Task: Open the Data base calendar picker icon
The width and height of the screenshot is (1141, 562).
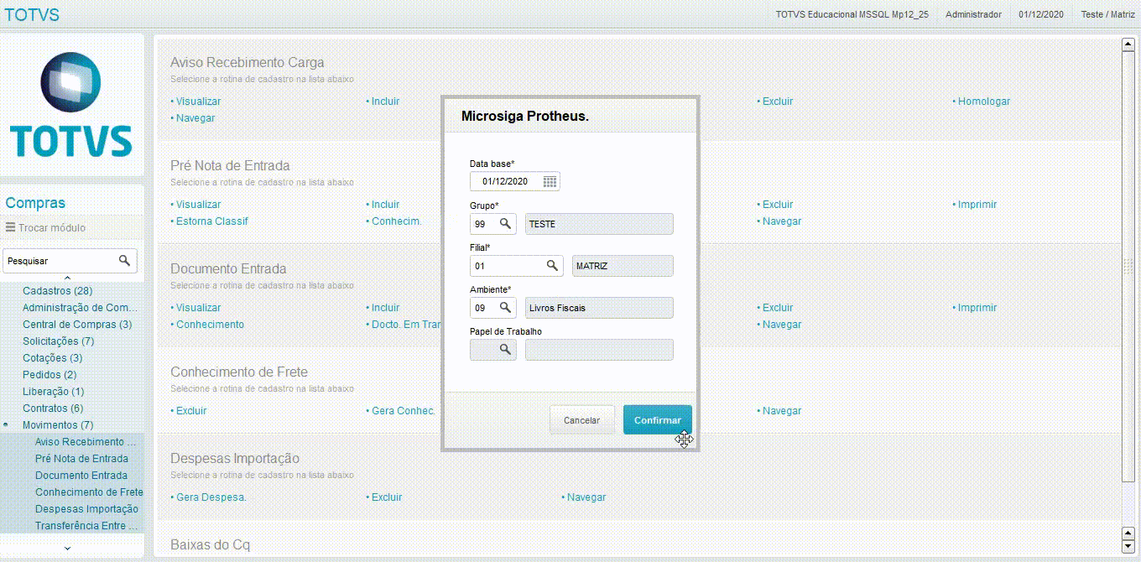Action: point(550,181)
